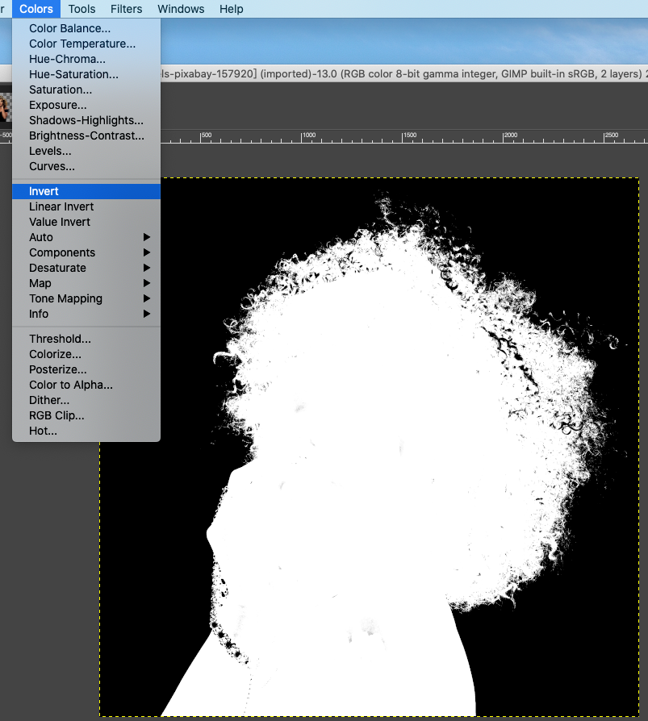This screenshot has height=721, width=648.
Task: Click Linear Invert menu entry
Action: 61,206
